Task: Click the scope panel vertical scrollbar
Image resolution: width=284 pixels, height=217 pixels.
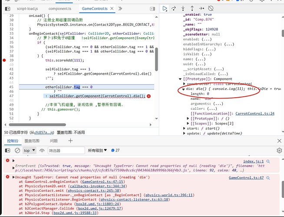Action: click(x=283, y=33)
